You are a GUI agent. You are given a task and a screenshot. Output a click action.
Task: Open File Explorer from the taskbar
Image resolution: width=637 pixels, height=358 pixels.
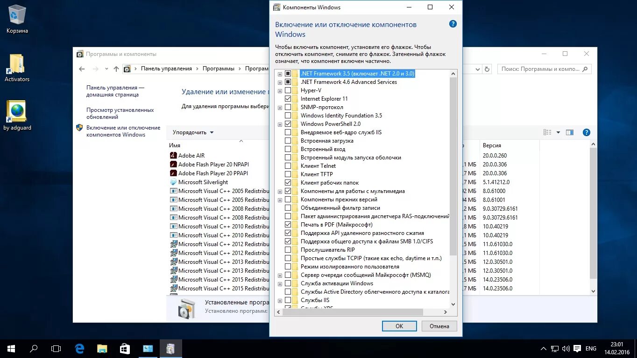(x=102, y=348)
